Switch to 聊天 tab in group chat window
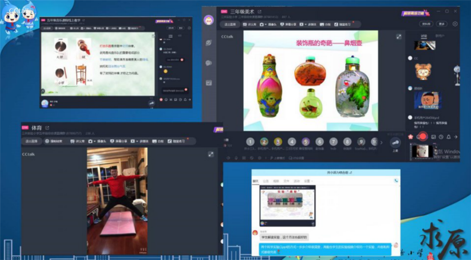 click(255, 181)
